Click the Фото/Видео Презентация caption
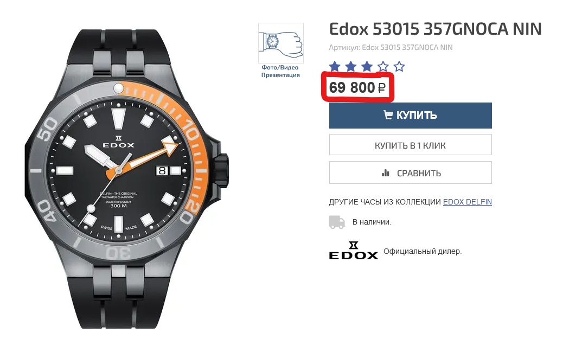This screenshot has width=563, height=345. 280,71
